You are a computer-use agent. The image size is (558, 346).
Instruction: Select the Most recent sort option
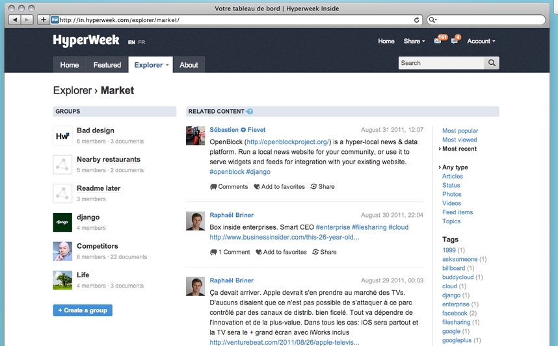click(x=459, y=149)
